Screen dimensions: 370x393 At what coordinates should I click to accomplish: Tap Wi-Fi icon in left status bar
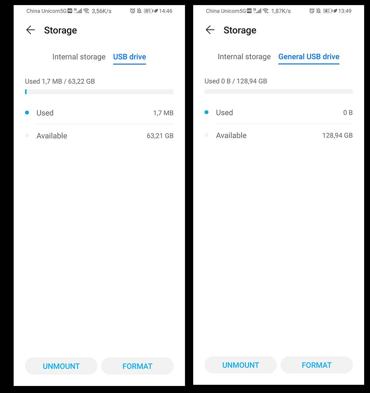86,11
